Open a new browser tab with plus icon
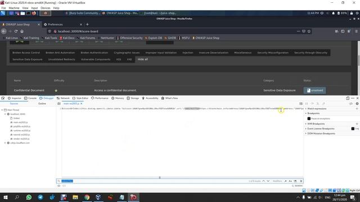 (87, 24)
